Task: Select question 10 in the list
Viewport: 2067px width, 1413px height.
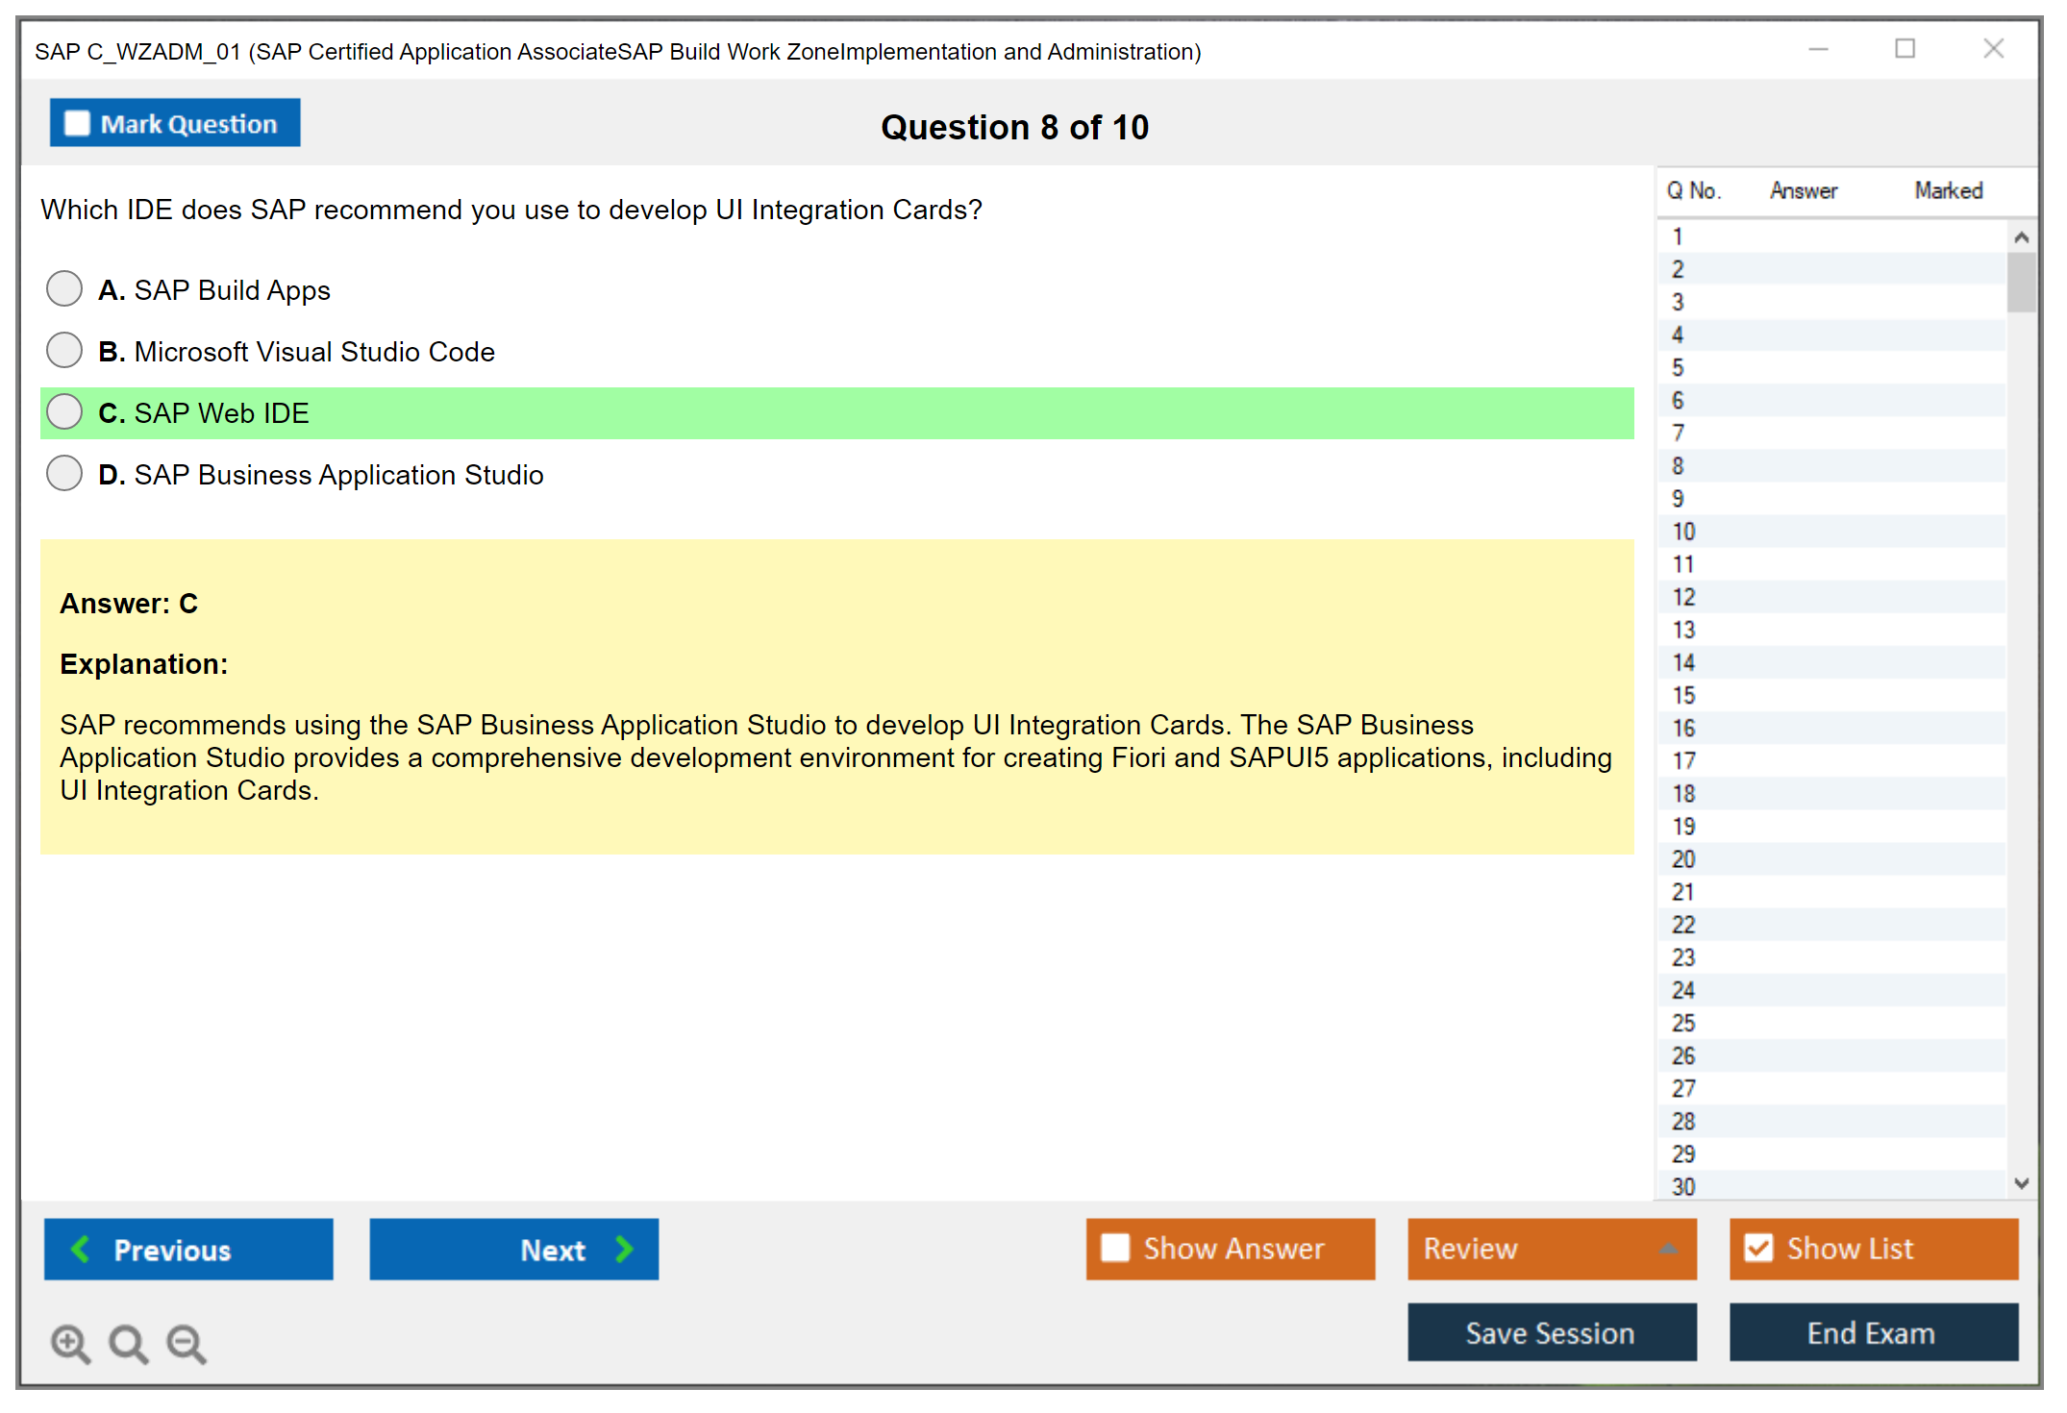Action: point(1683,532)
